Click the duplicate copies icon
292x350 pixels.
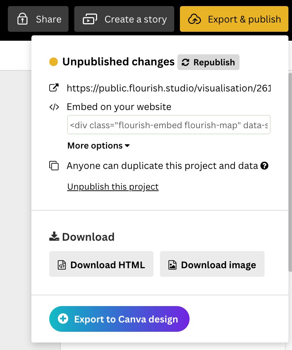pos(54,166)
